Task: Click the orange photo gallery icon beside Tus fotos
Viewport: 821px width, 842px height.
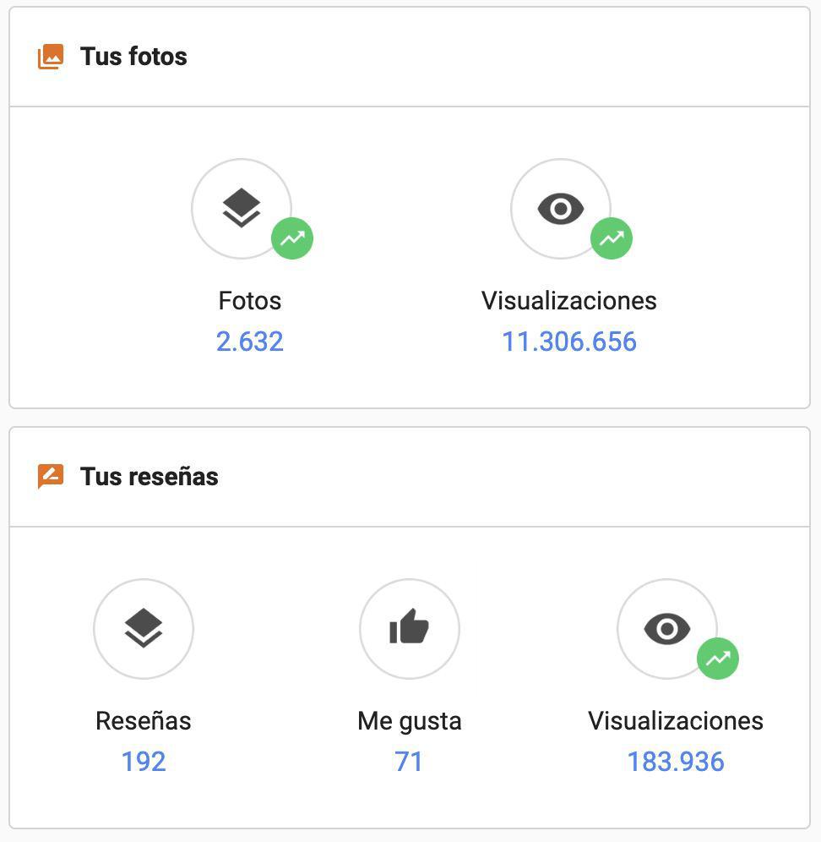Action: (51, 57)
